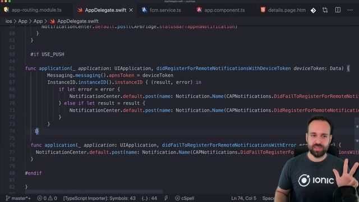The image size is (359, 202).
Task: Open the errors count indicator in the status bar
Action: point(42,198)
